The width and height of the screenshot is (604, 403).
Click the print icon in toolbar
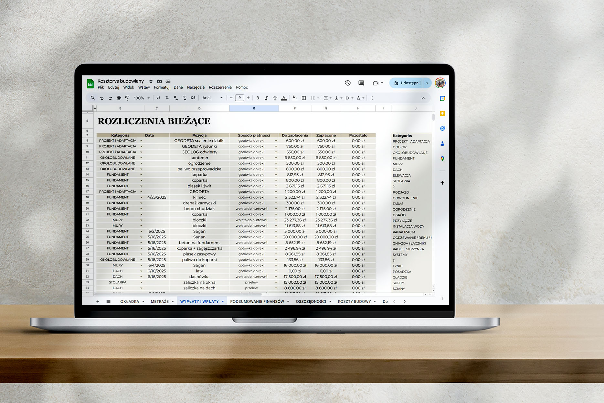[119, 98]
